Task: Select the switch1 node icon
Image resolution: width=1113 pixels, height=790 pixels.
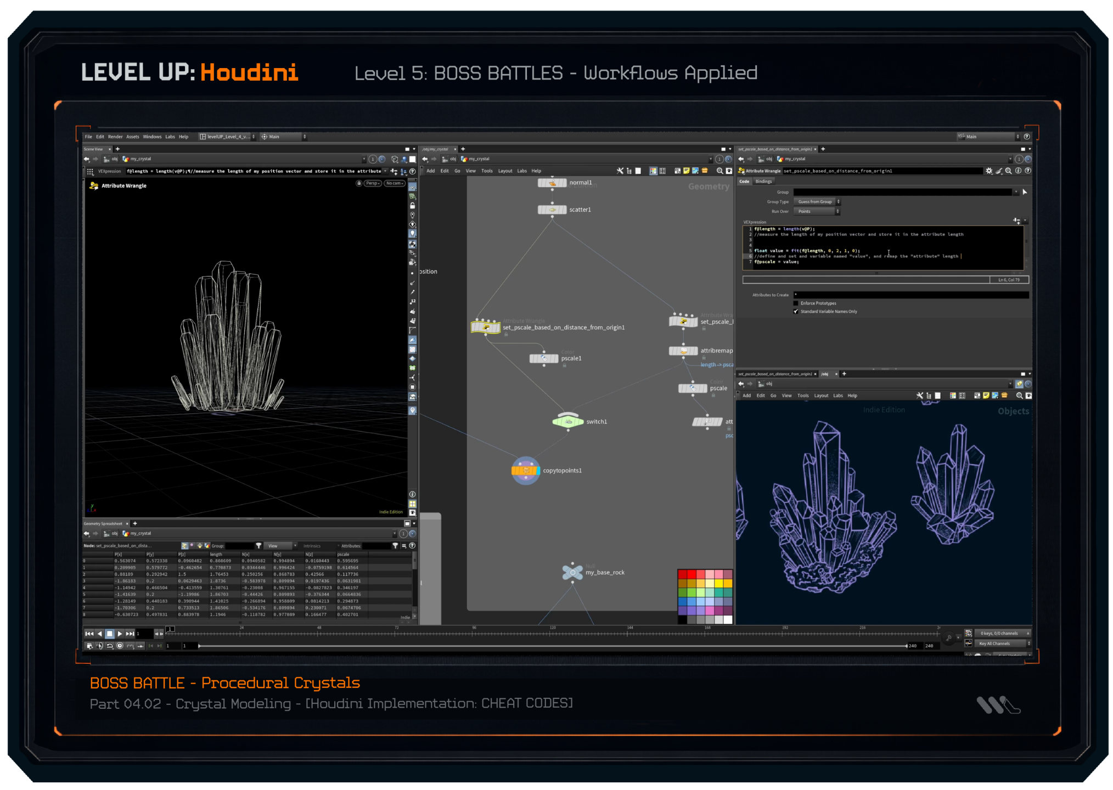Action: (x=568, y=422)
